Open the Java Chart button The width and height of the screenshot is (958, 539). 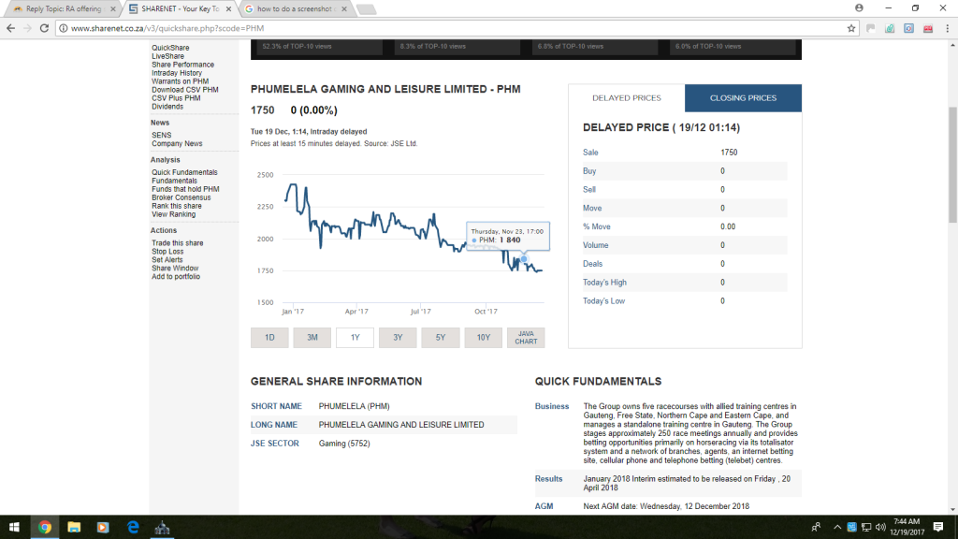point(526,338)
